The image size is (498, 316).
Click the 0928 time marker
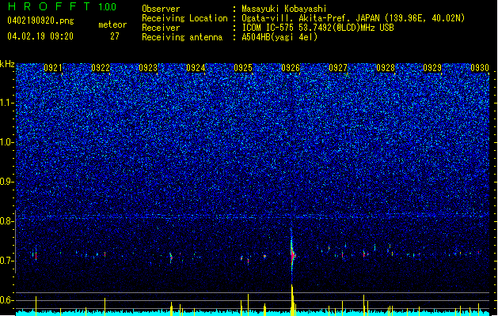pyautogui.click(x=386, y=68)
